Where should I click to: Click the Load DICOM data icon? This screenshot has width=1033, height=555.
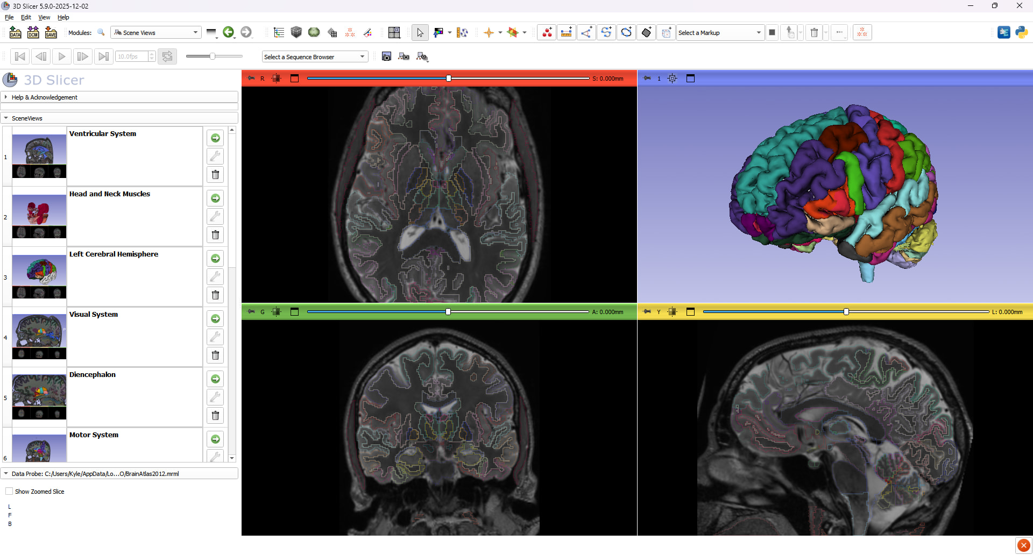[33, 33]
